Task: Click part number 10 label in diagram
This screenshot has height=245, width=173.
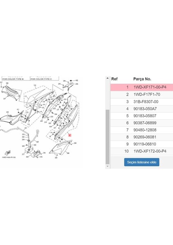Action: [x=35, y=85]
